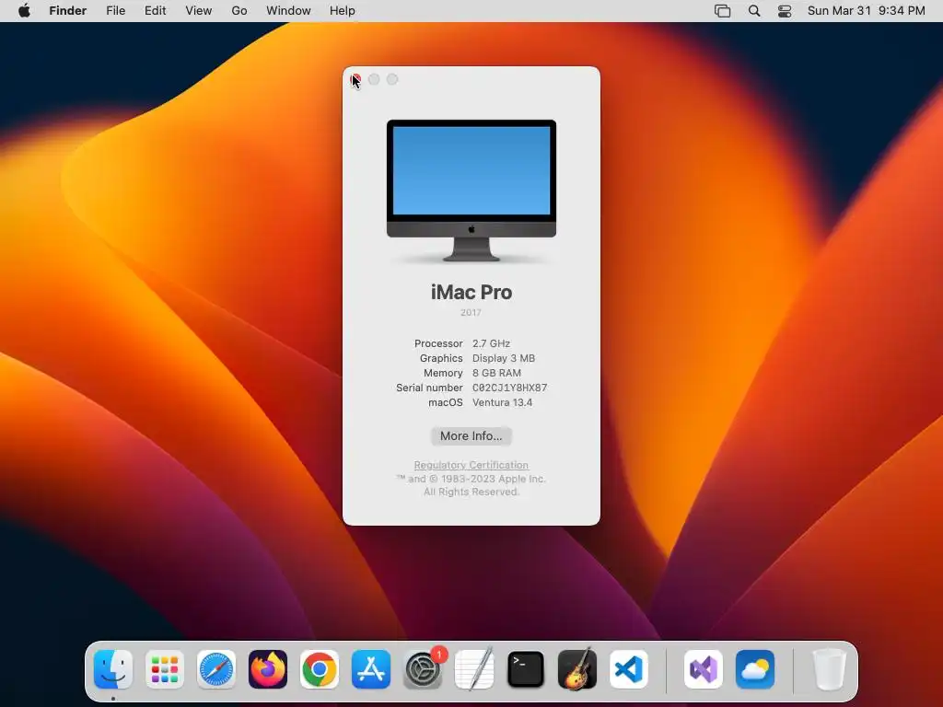Open Visual Studio purple icon in Dock
Viewport: 943px width, 707px height.
tap(704, 669)
